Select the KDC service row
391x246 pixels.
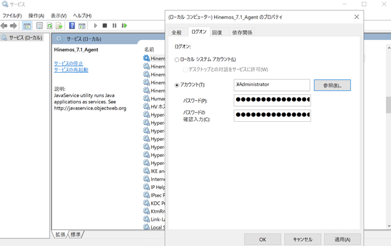[154, 203]
